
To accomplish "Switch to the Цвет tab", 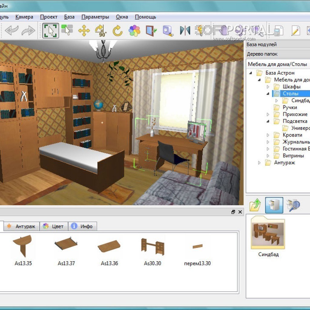I will tap(54, 226).
